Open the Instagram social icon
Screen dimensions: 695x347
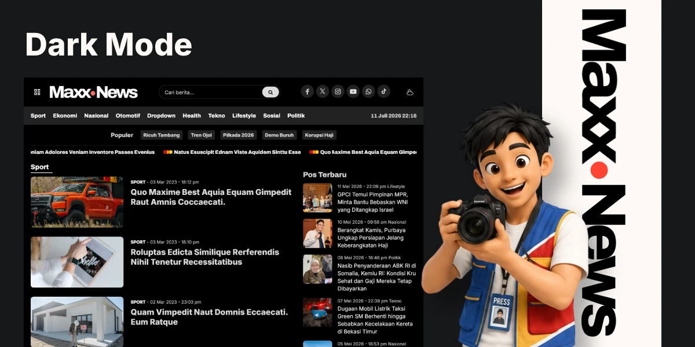(x=338, y=91)
